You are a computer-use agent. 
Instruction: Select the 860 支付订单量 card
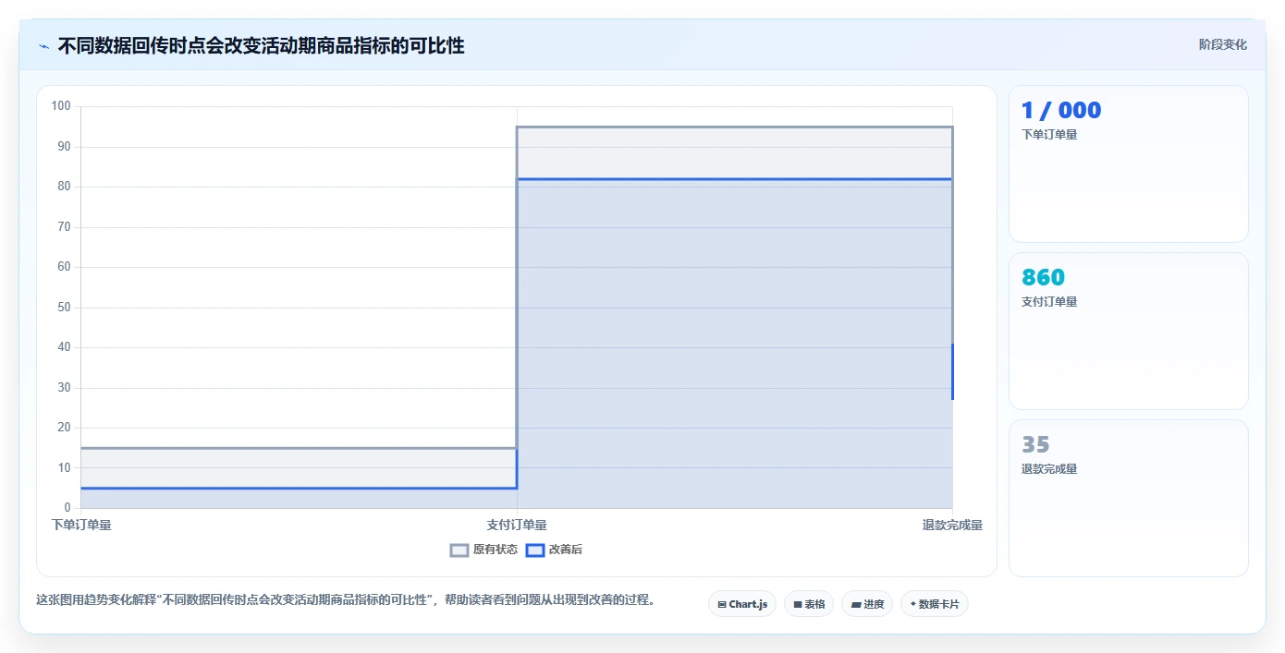[x=1129, y=332]
